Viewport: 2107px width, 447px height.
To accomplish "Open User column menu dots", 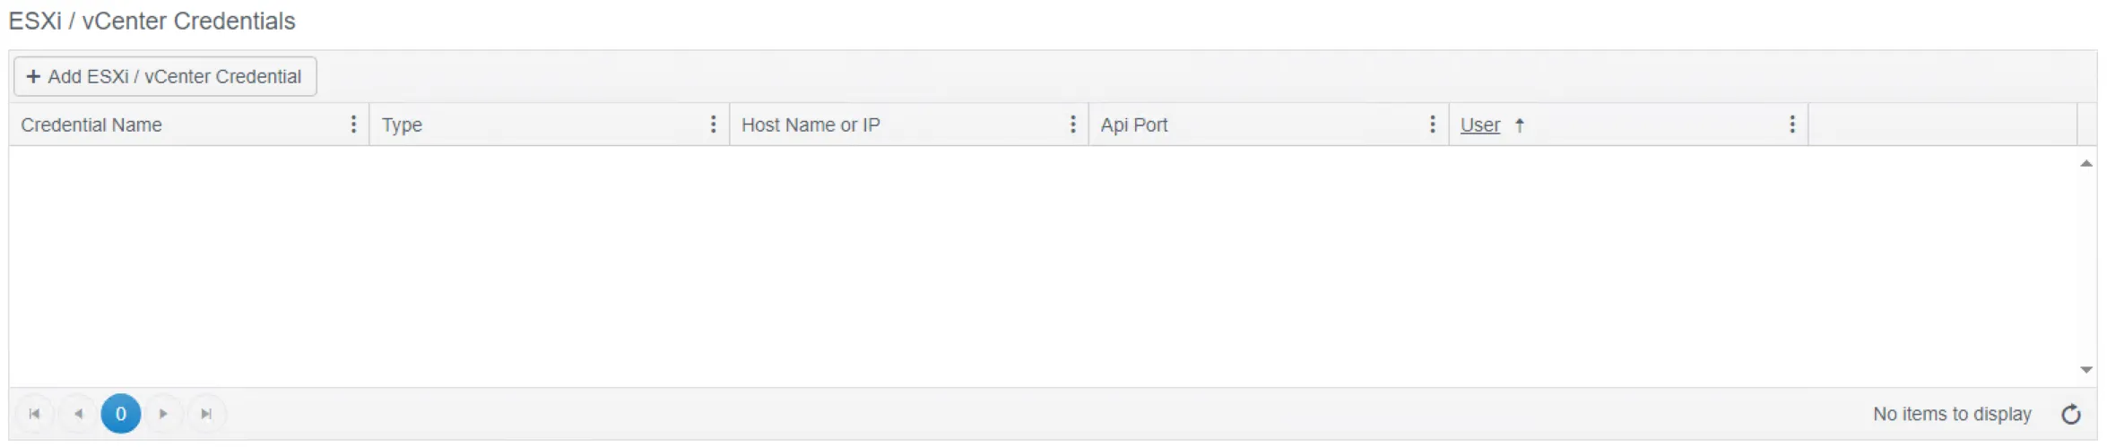I will pyautogui.click(x=1791, y=125).
